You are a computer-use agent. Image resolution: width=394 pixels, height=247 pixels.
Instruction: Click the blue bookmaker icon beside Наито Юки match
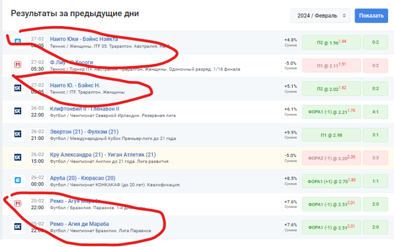(x=18, y=42)
